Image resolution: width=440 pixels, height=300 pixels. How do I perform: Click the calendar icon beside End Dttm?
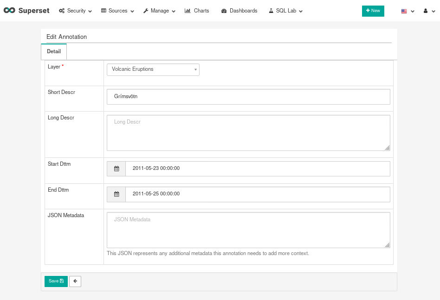(116, 194)
